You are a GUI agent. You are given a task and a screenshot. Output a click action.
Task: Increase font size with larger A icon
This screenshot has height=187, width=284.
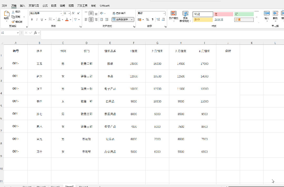pos(73,13)
